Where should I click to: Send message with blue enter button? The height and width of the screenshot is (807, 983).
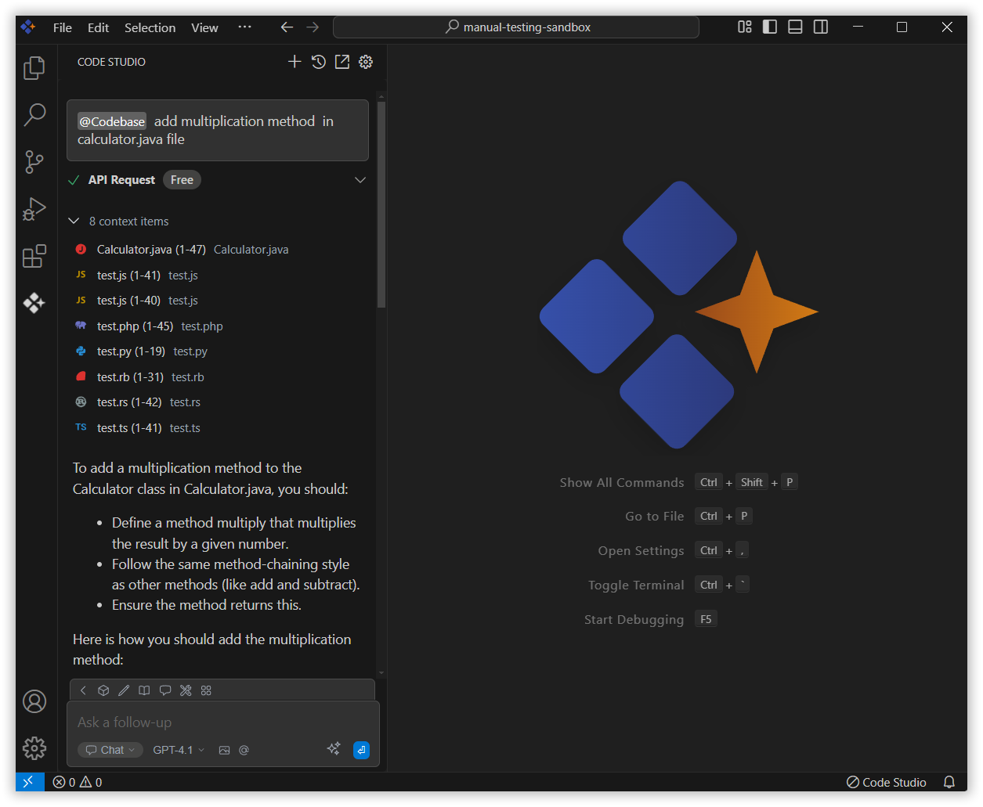[361, 750]
